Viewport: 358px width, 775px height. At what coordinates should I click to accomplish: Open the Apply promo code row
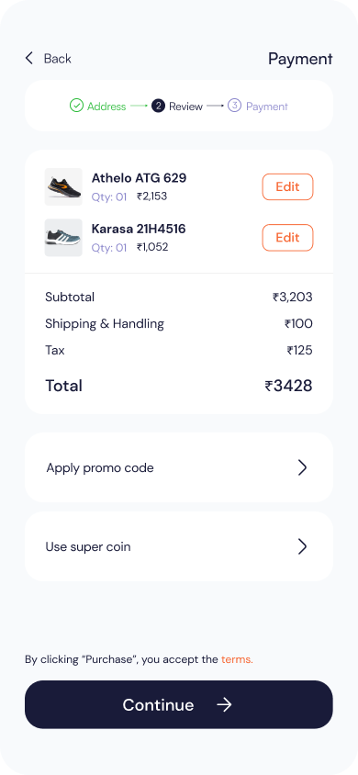[x=179, y=467]
